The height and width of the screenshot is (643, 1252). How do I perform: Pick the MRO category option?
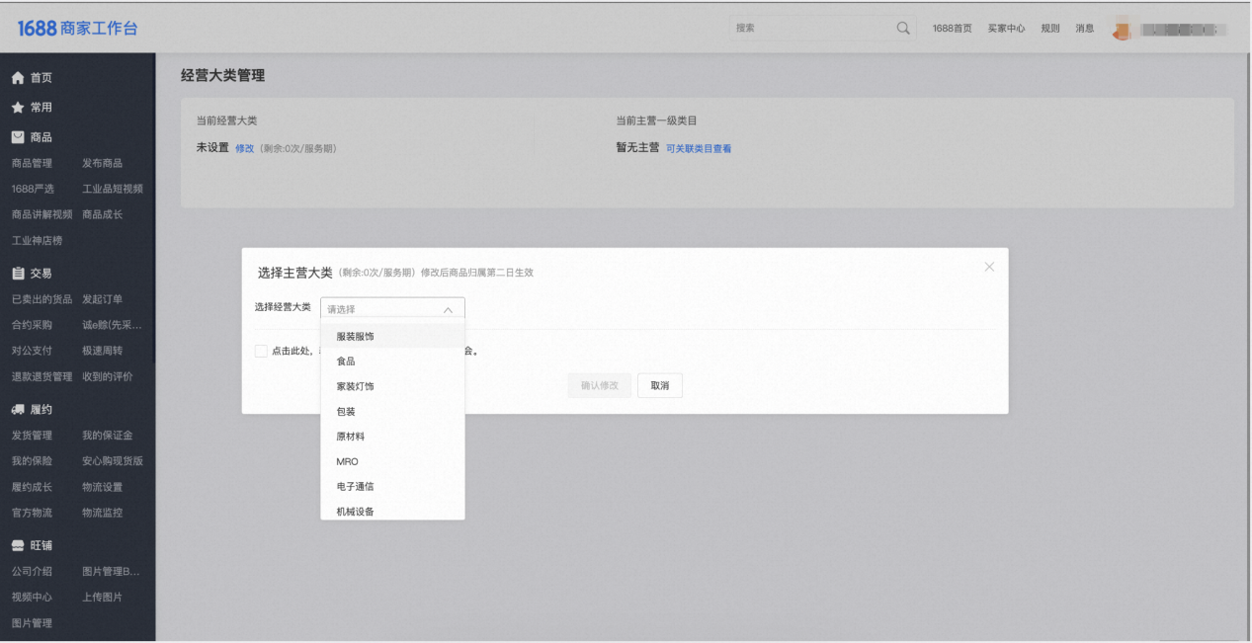[348, 462]
